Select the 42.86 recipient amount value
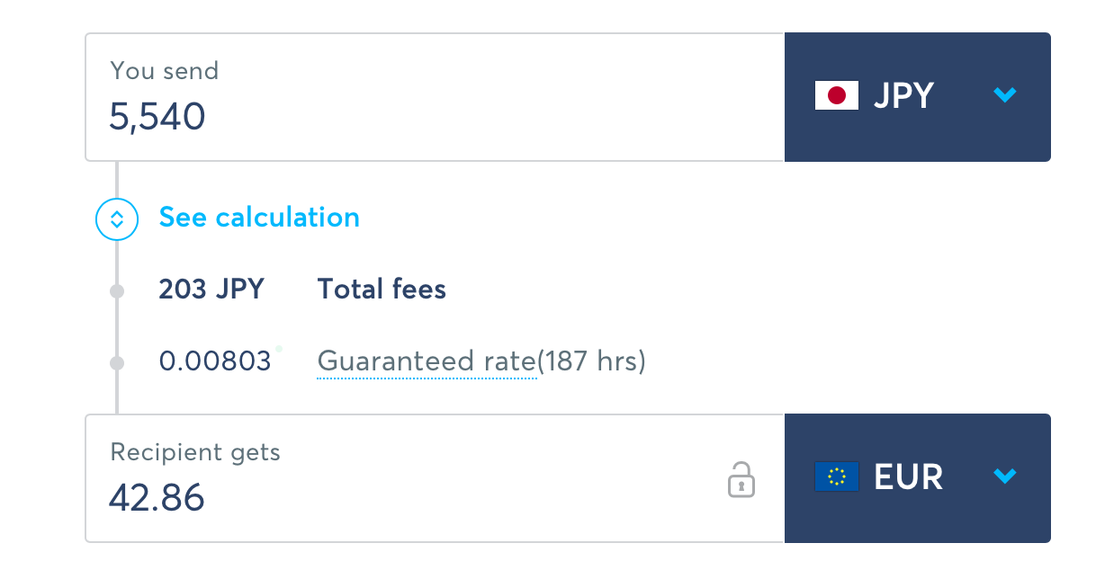 157,497
